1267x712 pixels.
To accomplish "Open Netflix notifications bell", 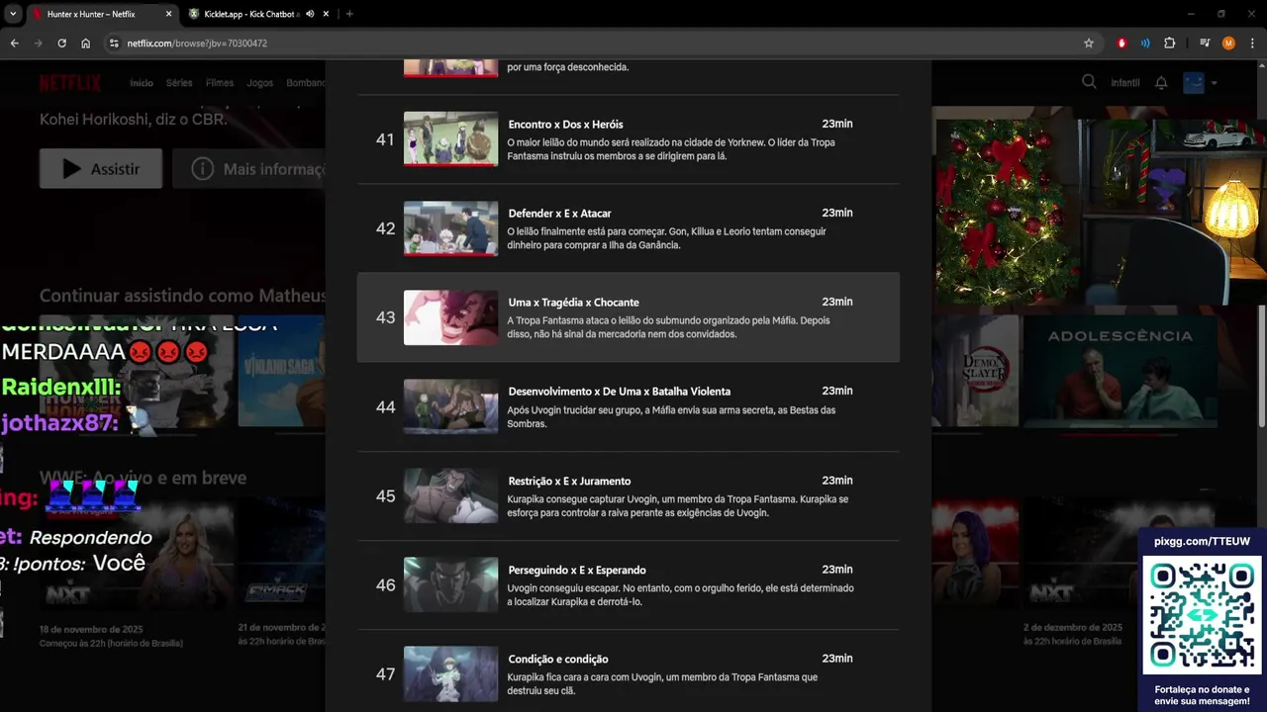I will tap(1161, 83).
